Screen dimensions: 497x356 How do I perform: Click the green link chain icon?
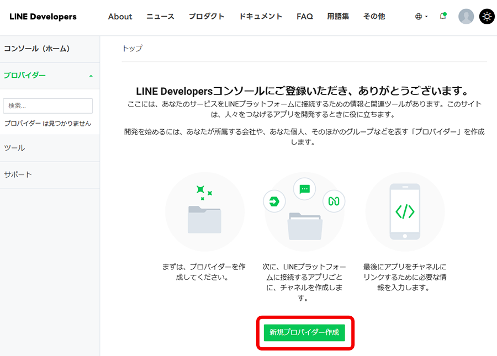click(334, 201)
